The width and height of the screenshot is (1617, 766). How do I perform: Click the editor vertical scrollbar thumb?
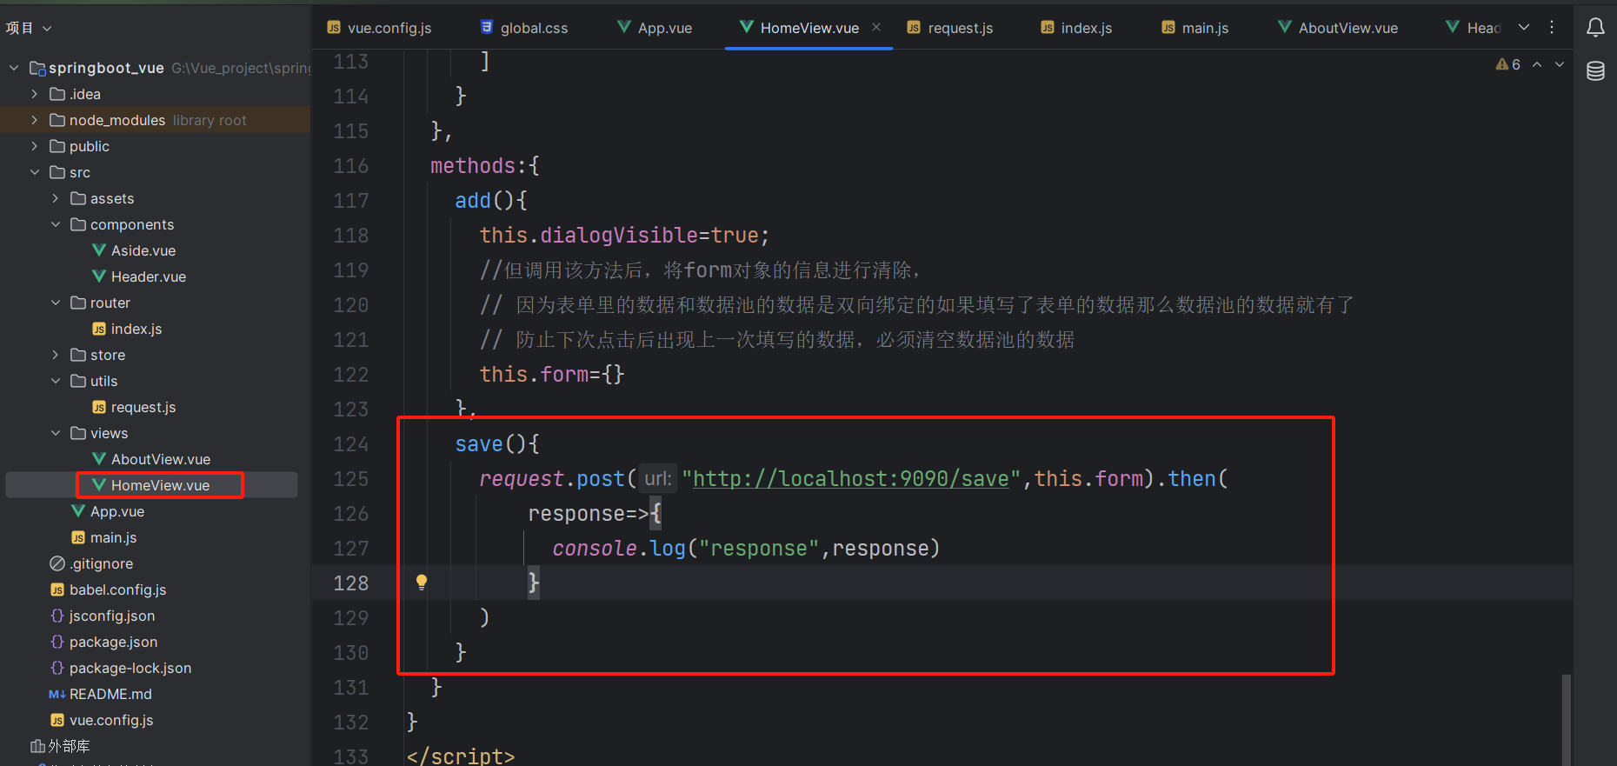(1567, 720)
